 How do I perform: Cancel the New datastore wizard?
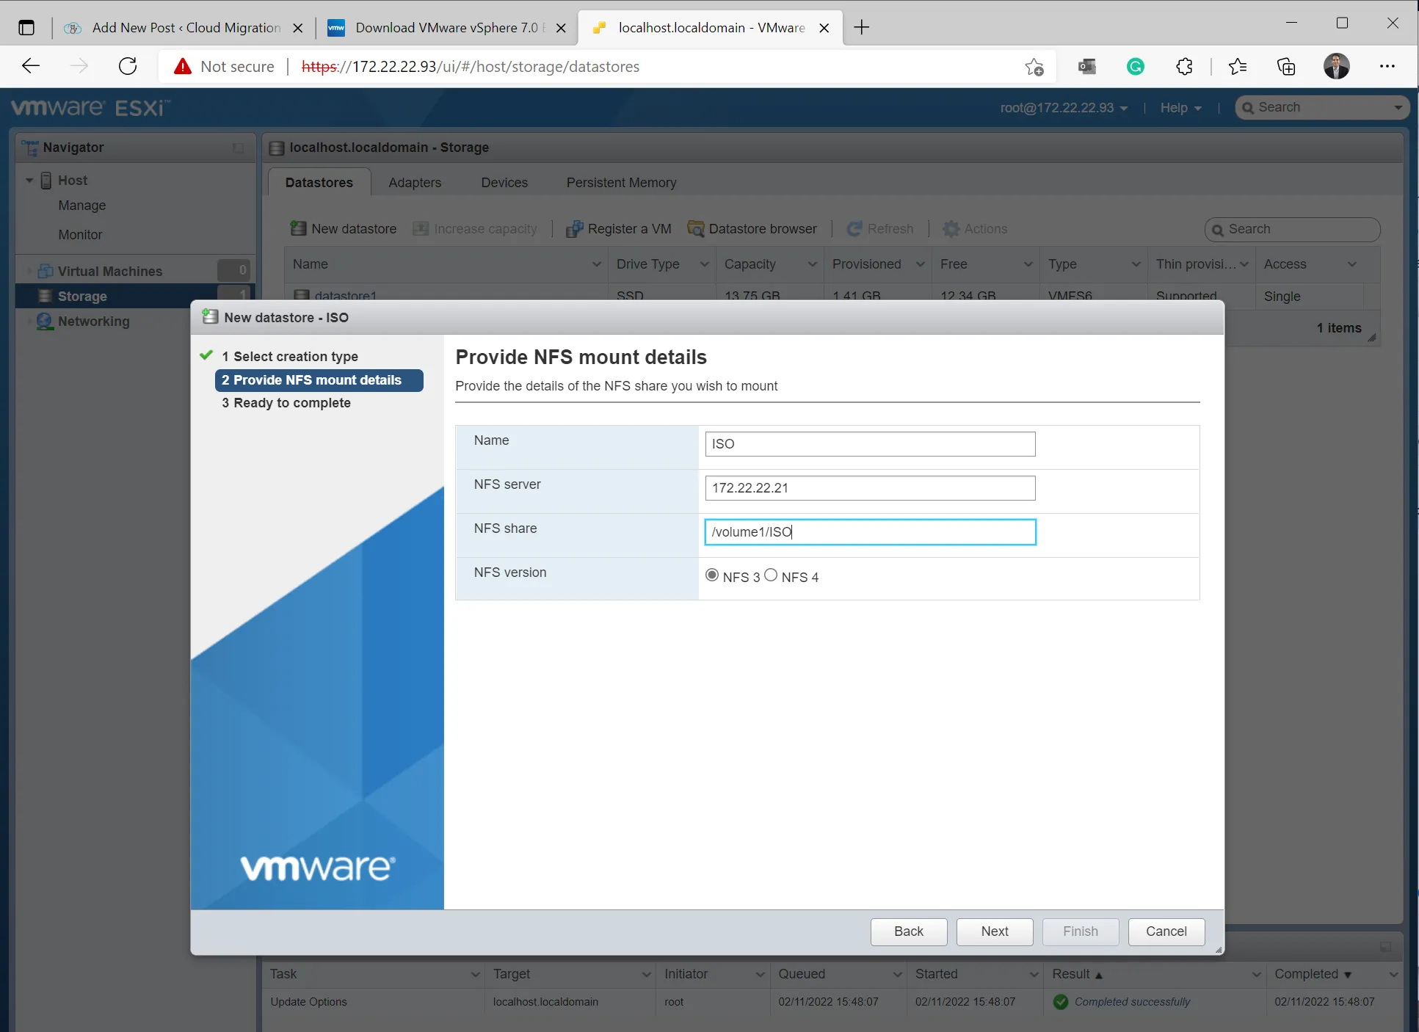point(1166,931)
